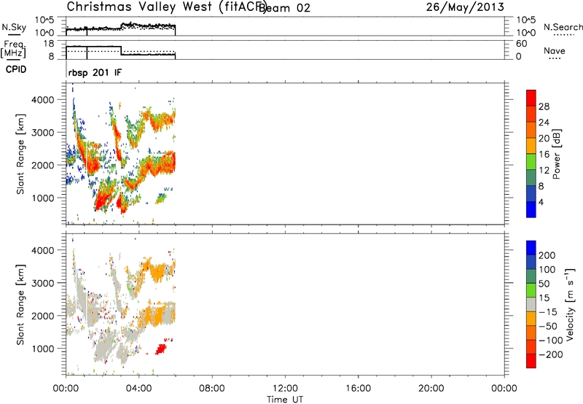Click the '12:00' time axis tick label
This screenshot has height=404, width=583.
(x=285, y=389)
